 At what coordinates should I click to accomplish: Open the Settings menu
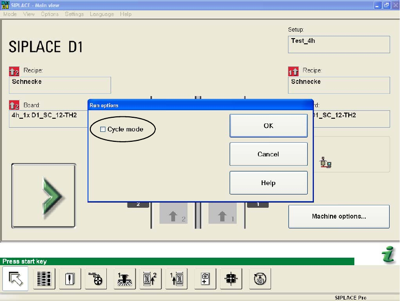click(74, 14)
